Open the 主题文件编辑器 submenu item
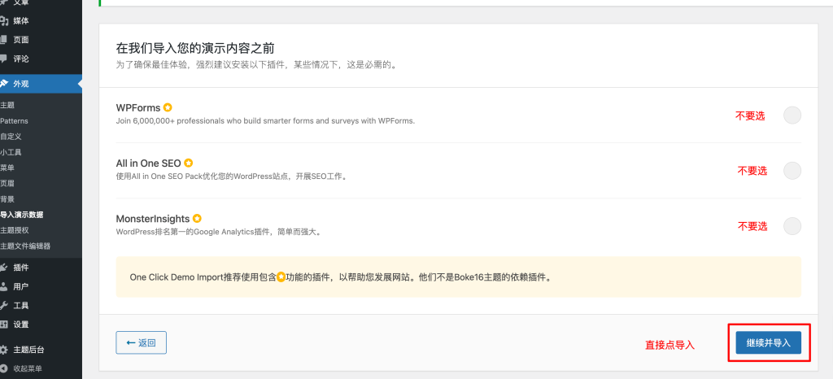The image size is (833, 379). (x=25, y=246)
